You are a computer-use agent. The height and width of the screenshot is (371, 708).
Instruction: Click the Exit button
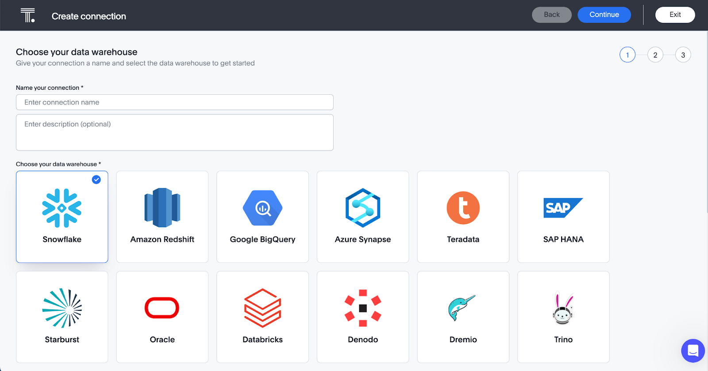[x=675, y=15]
